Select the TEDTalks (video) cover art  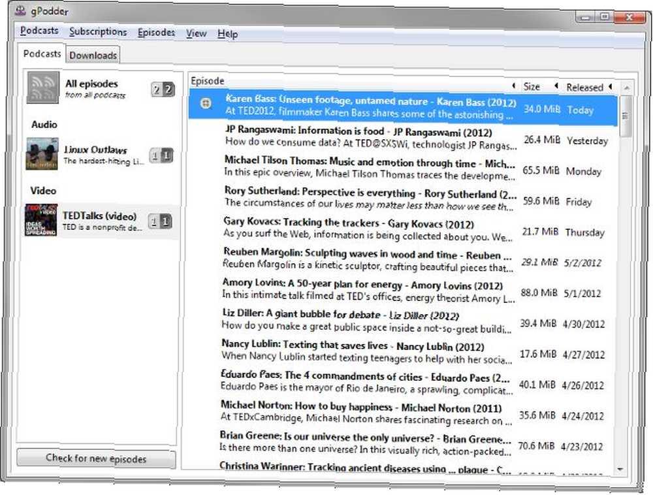pos(40,219)
